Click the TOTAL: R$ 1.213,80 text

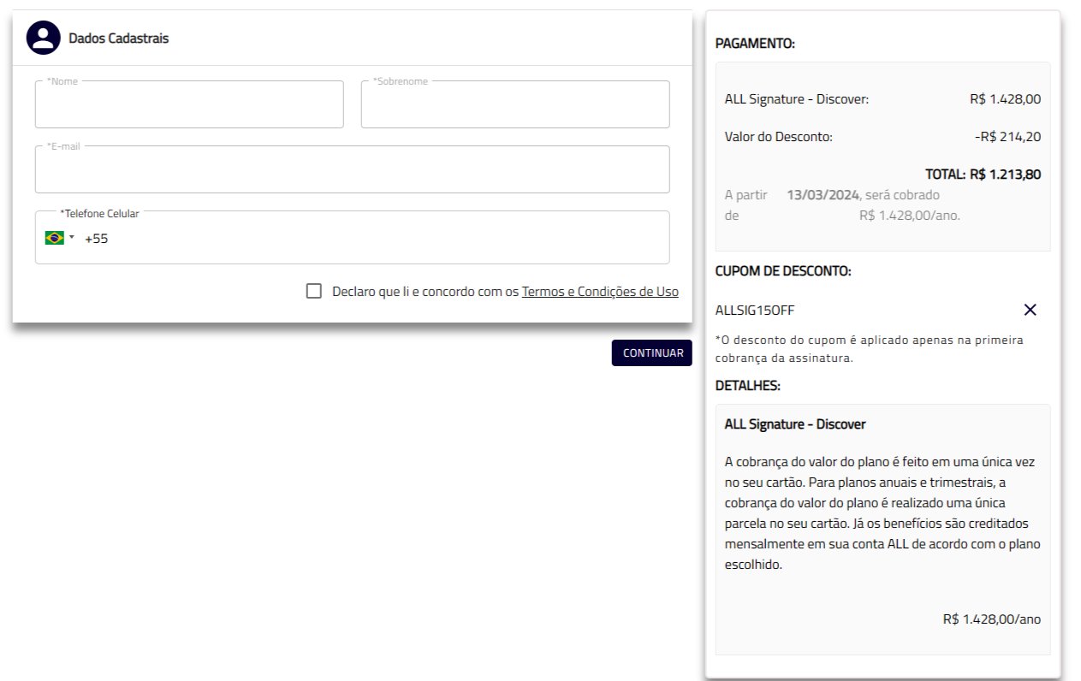(x=983, y=175)
